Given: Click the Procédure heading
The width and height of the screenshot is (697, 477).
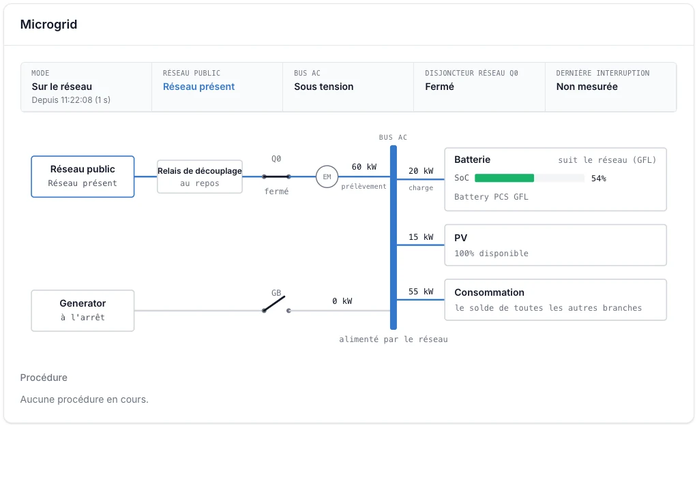Looking at the screenshot, I should (x=44, y=378).
